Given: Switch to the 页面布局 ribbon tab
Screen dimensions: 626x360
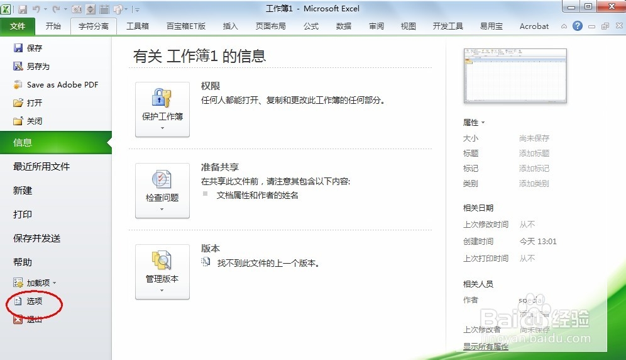Looking at the screenshot, I should coord(271,26).
